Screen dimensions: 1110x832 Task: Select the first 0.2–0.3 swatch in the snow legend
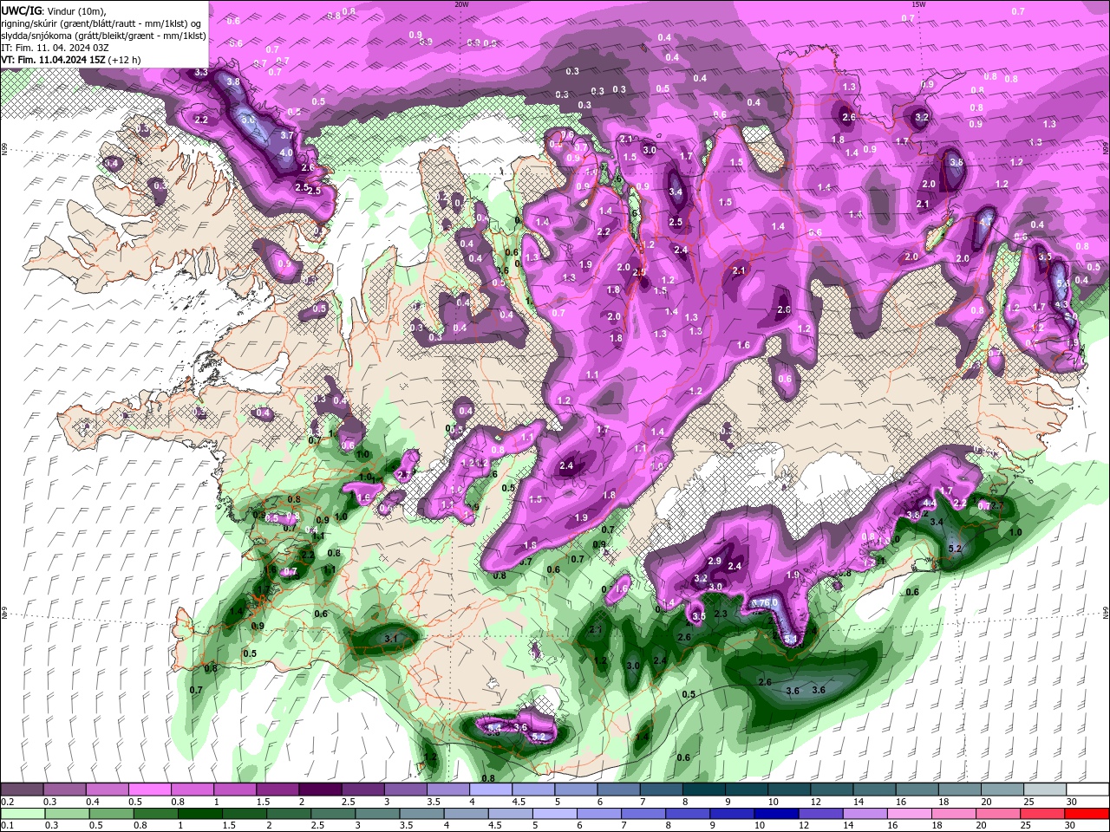pos(22,790)
